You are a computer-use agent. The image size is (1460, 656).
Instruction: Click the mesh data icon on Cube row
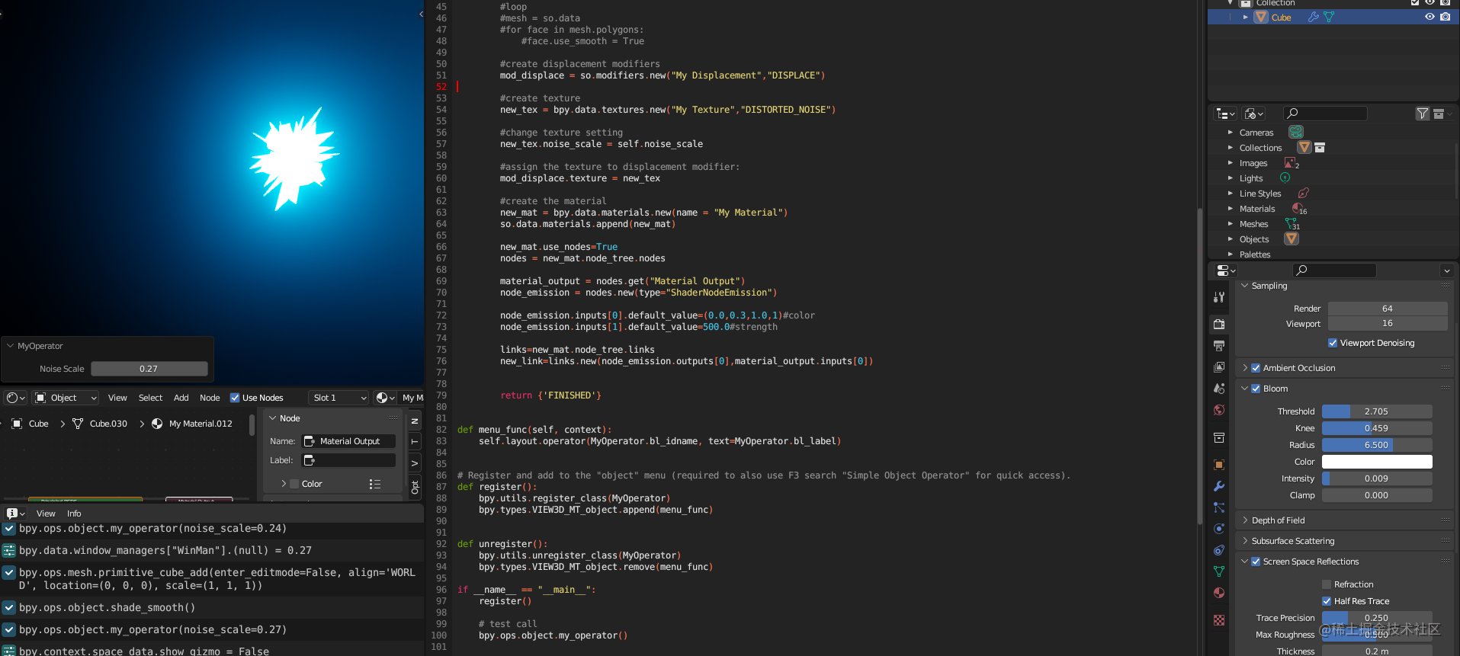tap(1329, 17)
